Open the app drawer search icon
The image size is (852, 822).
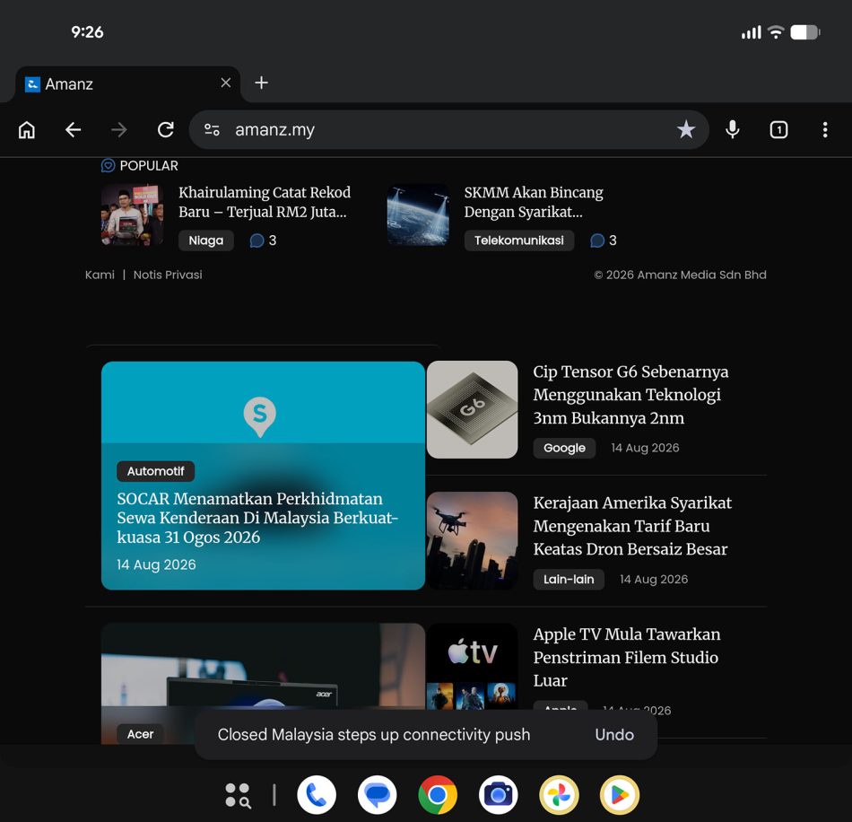pos(238,795)
